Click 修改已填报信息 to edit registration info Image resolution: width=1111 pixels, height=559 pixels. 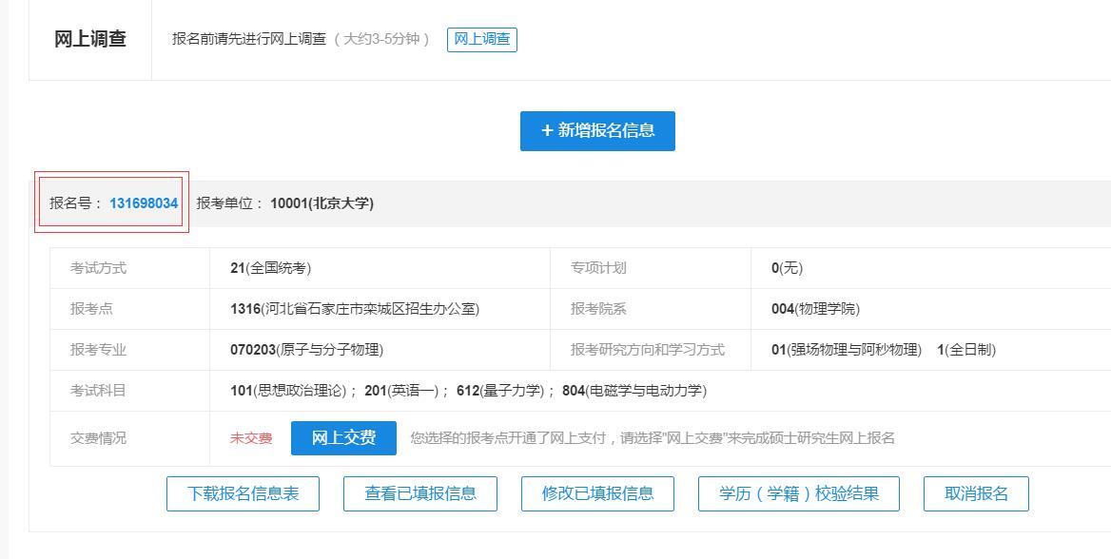[x=596, y=493]
